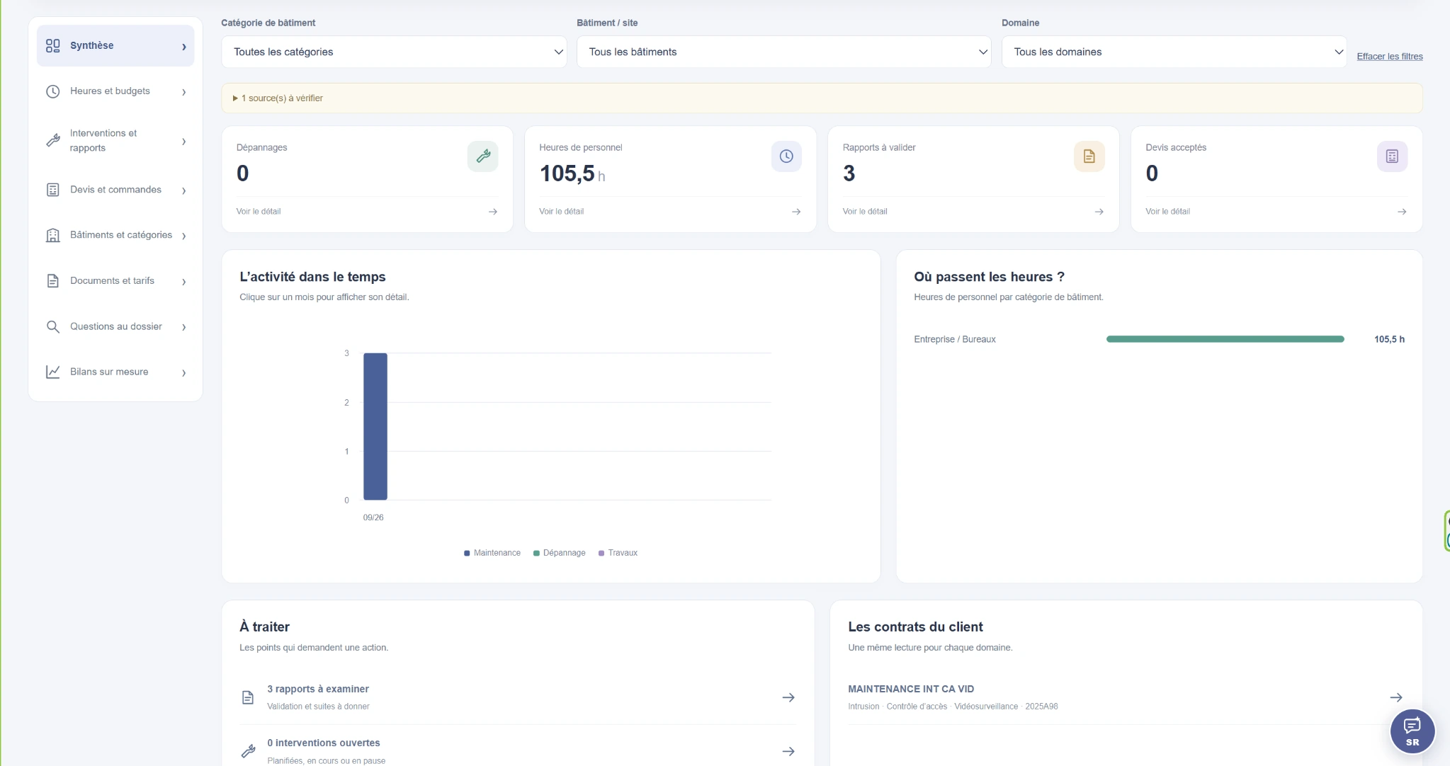Click the wrench icon beside Interventions et rapports
The image size is (1450, 766).
53,140
